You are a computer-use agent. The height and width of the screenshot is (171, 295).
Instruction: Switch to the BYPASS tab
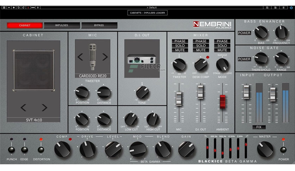click(x=99, y=25)
